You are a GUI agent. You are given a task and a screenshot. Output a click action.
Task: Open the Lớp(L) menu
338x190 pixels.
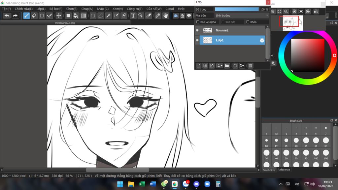click(x=41, y=9)
